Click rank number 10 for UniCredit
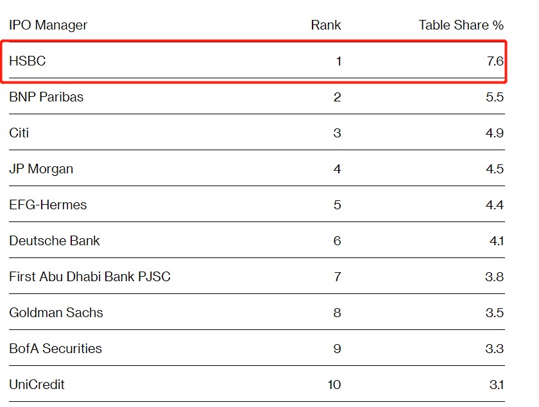 pos(334,385)
